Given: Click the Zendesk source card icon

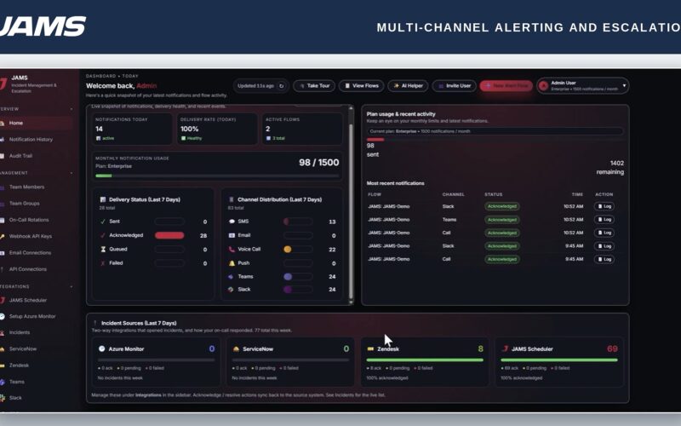Looking at the screenshot, I should pyautogui.click(x=370, y=348).
